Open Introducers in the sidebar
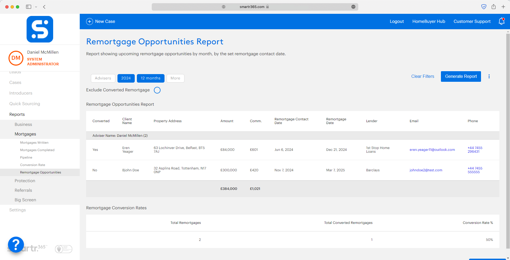Screen dimensions: 510x260 tap(21, 93)
